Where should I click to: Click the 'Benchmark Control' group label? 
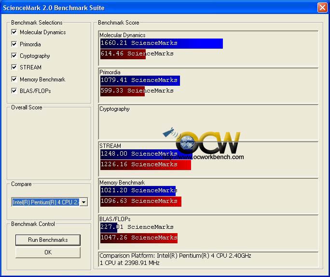[x=33, y=224]
